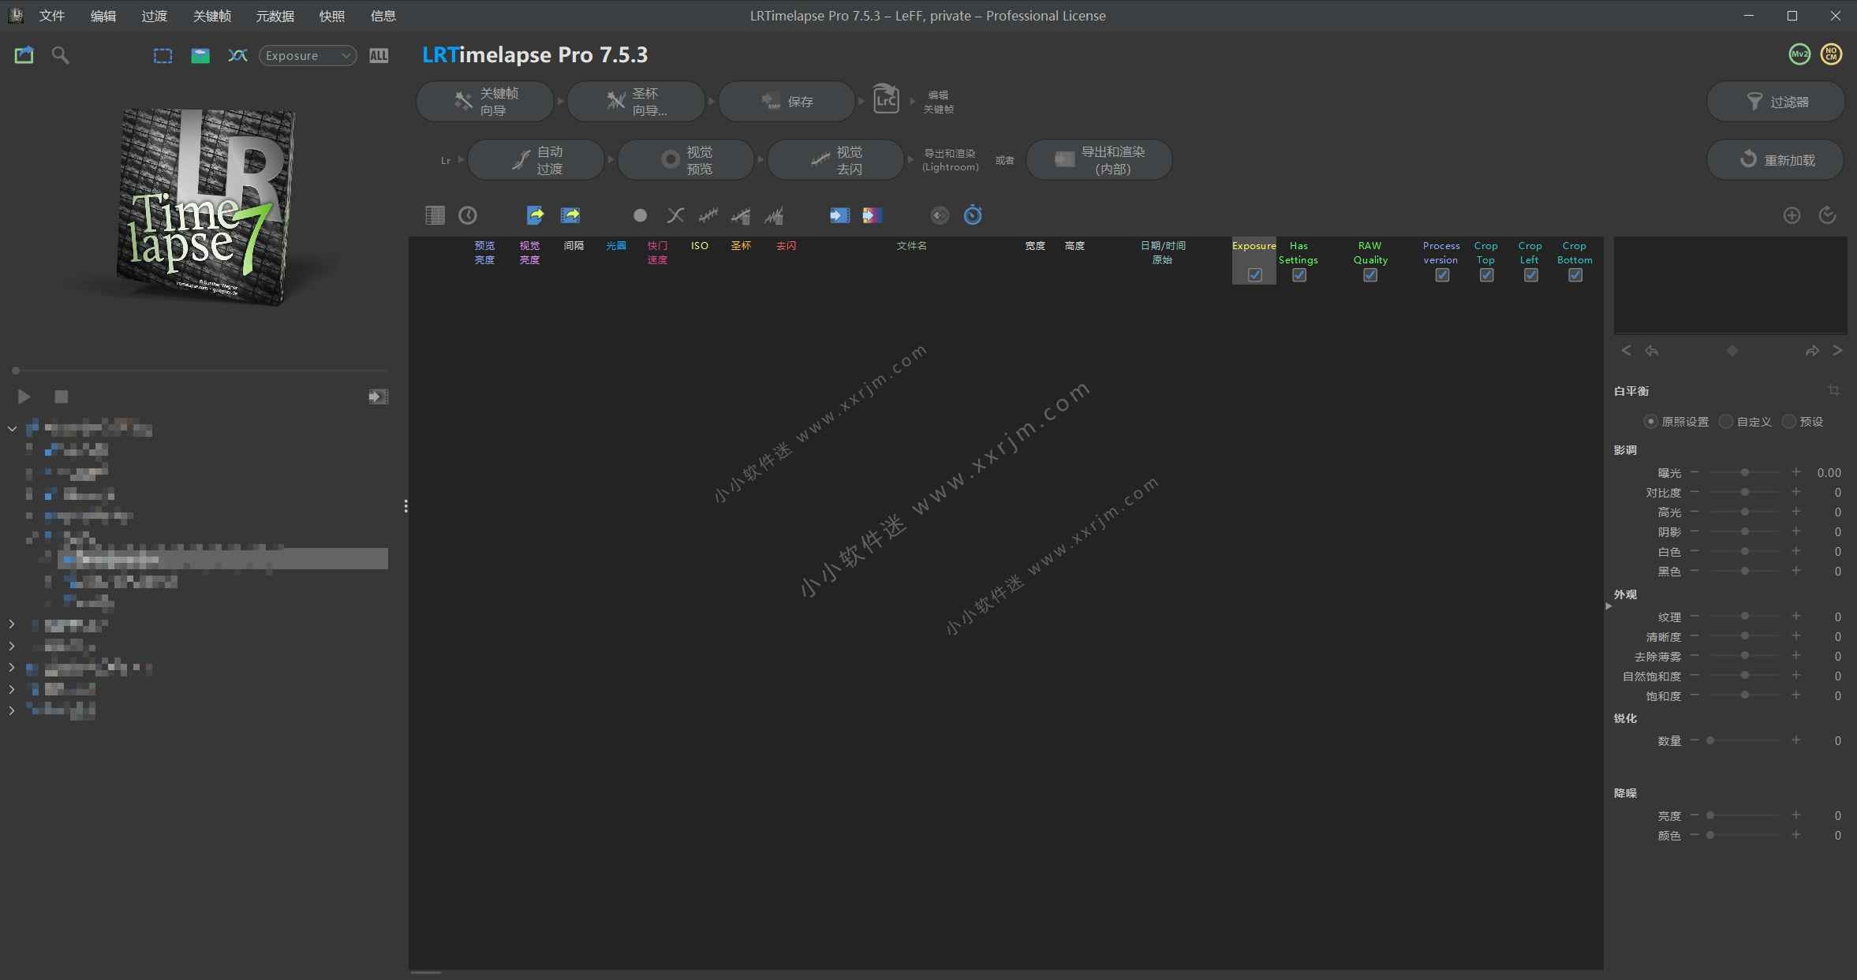Viewport: 1857px width, 980px height.
Task: Click the teal landscape preview icon
Action: click(200, 55)
